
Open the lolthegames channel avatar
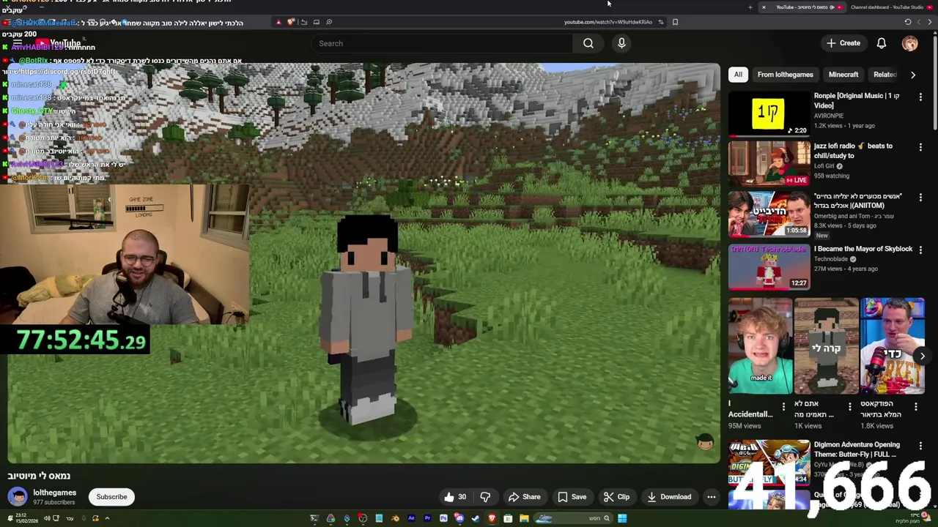pos(17,497)
